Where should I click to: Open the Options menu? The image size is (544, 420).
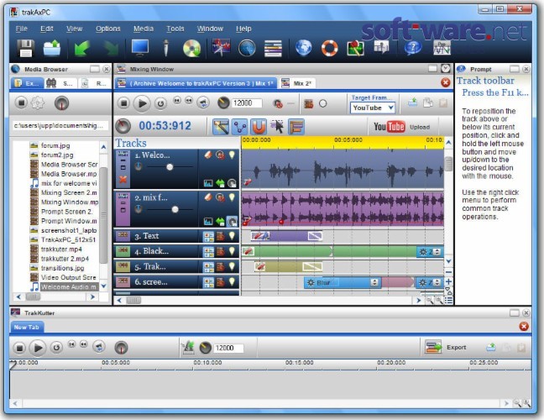click(108, 29)
